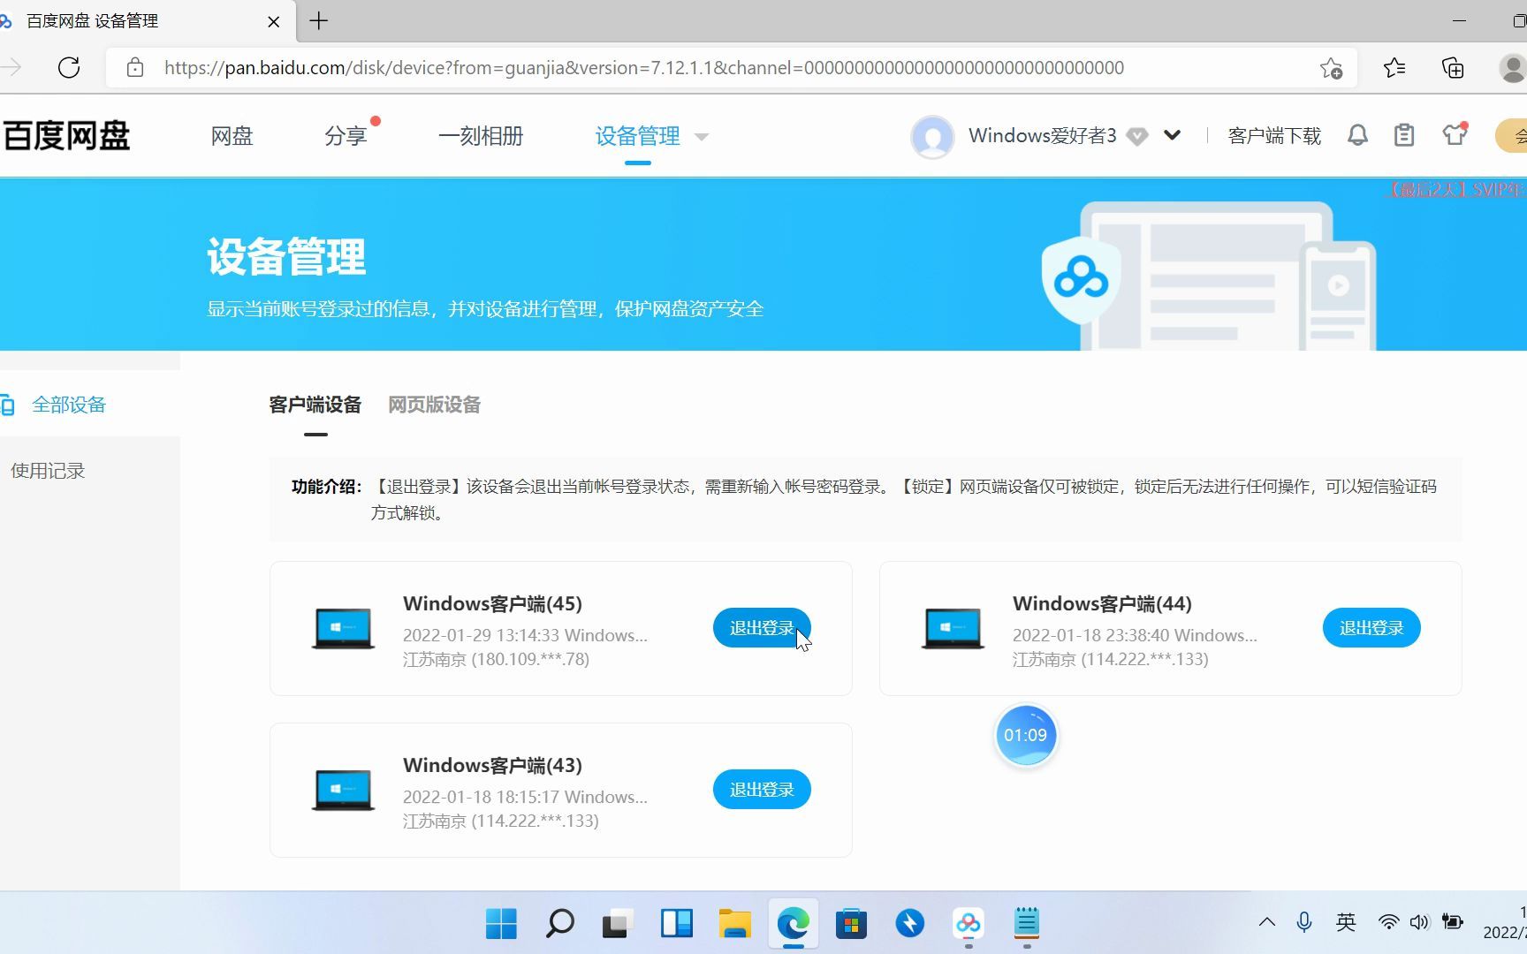Open a new browser tab with the plus button
The height and width of the screenshot is (954, 1527).
coord(319,20)
